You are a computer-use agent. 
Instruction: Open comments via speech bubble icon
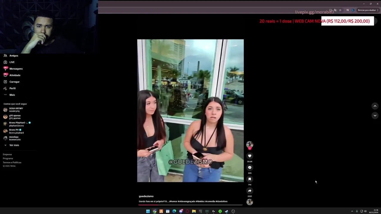click(x=250, y=167)
